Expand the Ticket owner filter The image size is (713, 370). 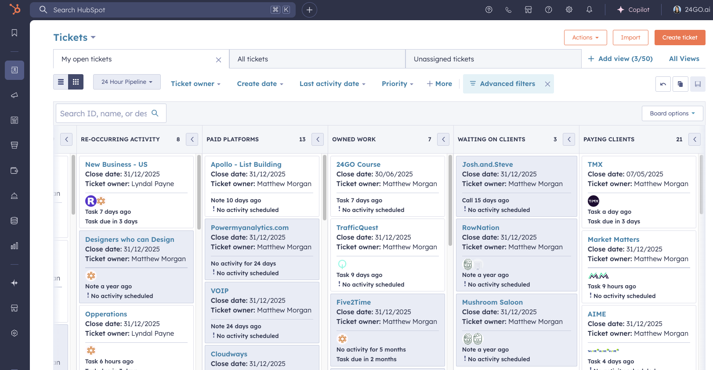tap(195, 84)
